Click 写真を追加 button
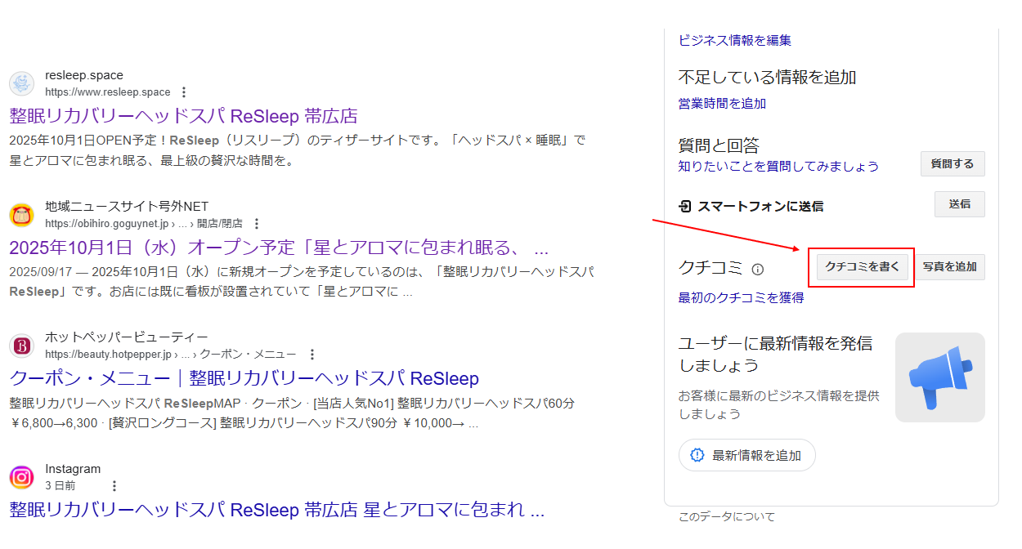Screen dimensions: 1022x549 [x=950, y=267]
